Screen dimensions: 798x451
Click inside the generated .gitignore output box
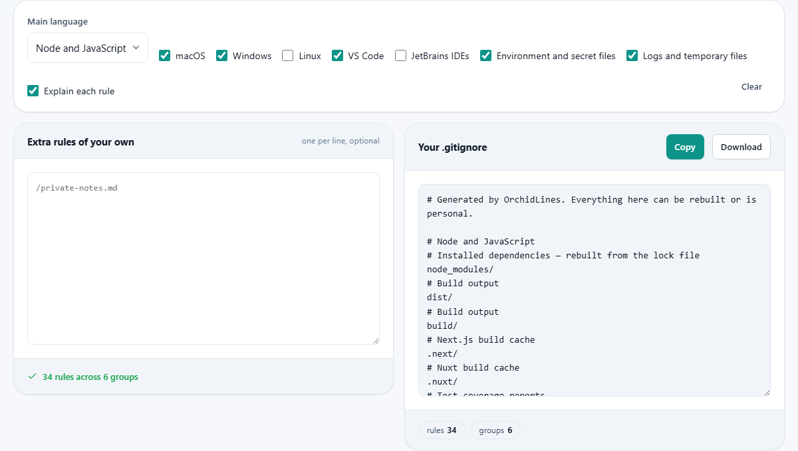(x=594, y=290)
